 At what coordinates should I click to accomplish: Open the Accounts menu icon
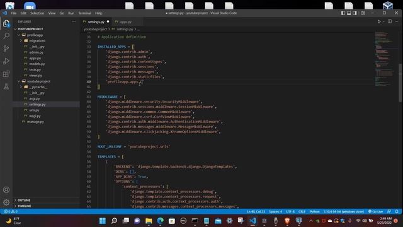pos(6,190)
